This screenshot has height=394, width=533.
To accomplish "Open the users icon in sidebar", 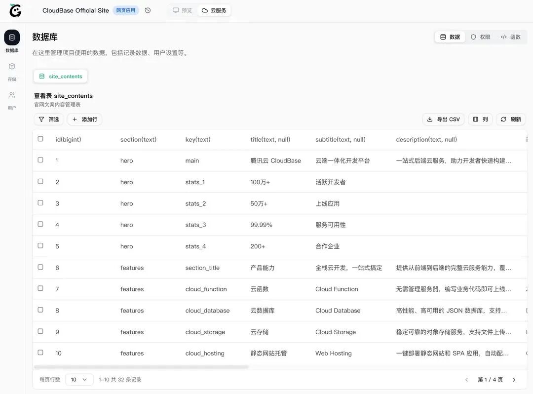I will point(12,95).
